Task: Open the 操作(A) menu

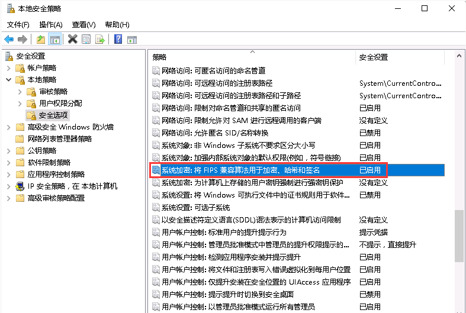Action: click(50, 24)
